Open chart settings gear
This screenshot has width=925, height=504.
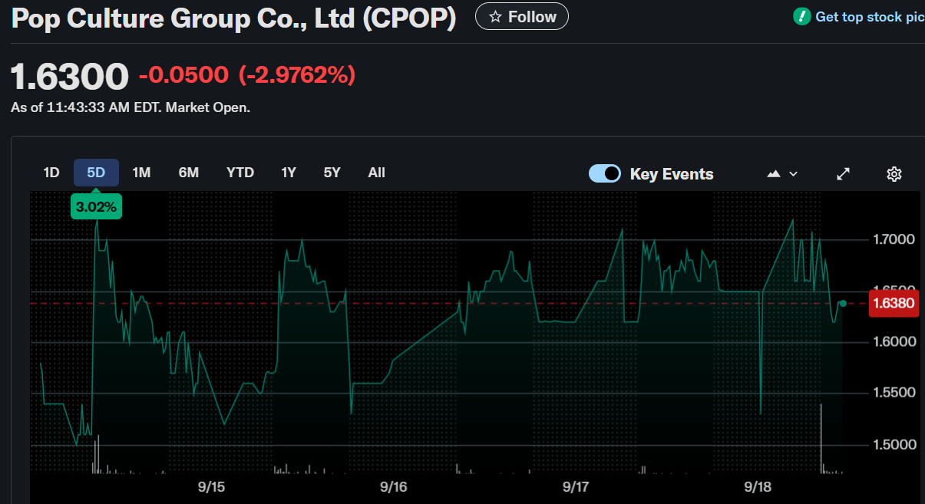click(x=894, y=174)
